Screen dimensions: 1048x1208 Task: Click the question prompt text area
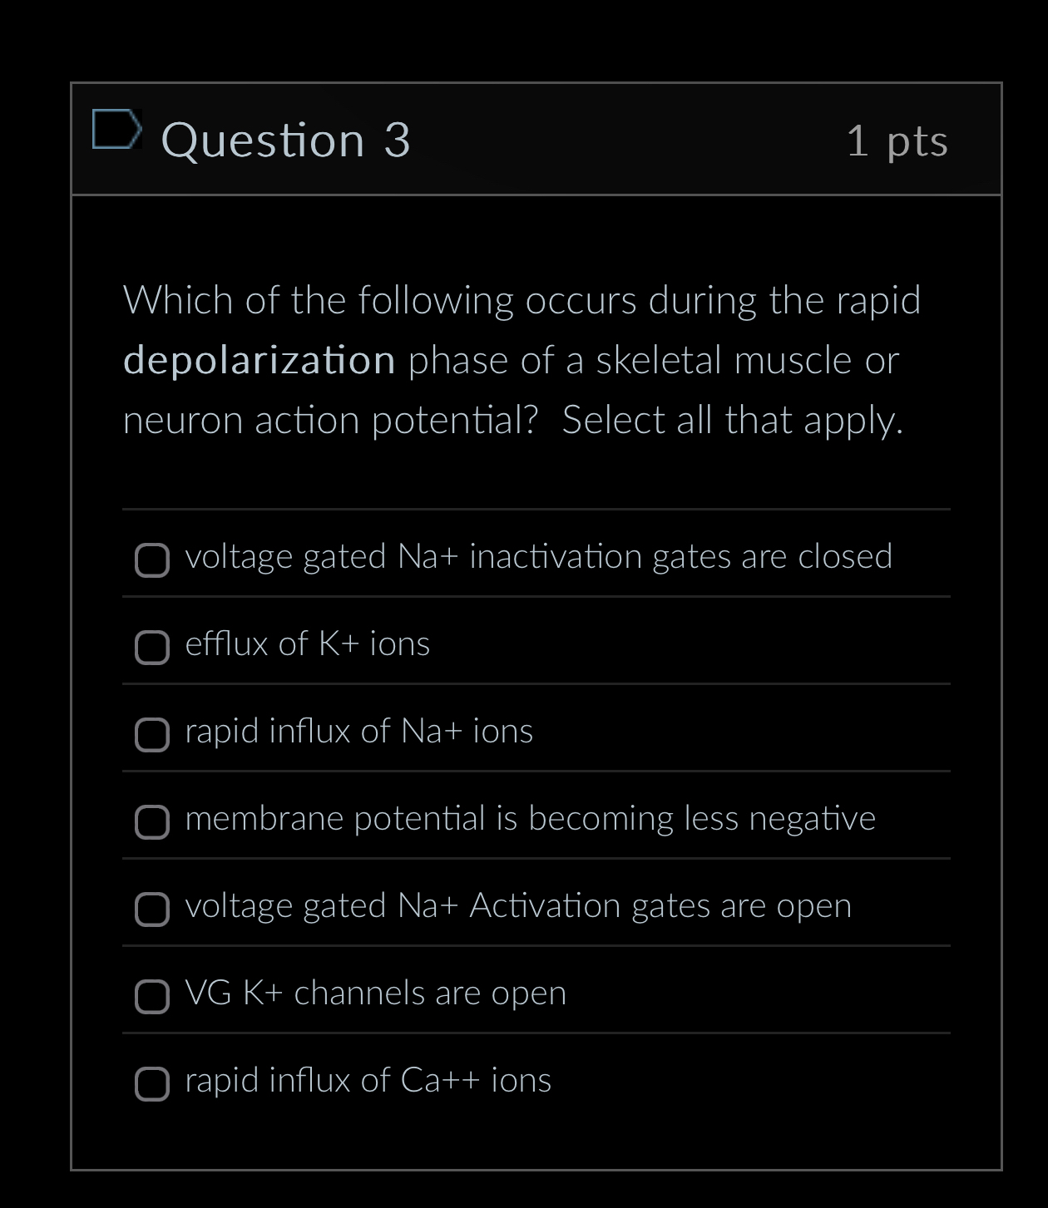point(522,359)
